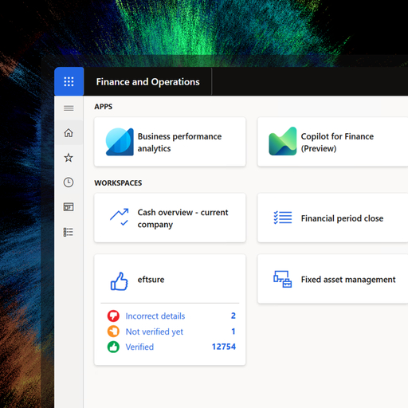
Task: Open Favorites star in the sidebar
Action: (x=69, y=158)
